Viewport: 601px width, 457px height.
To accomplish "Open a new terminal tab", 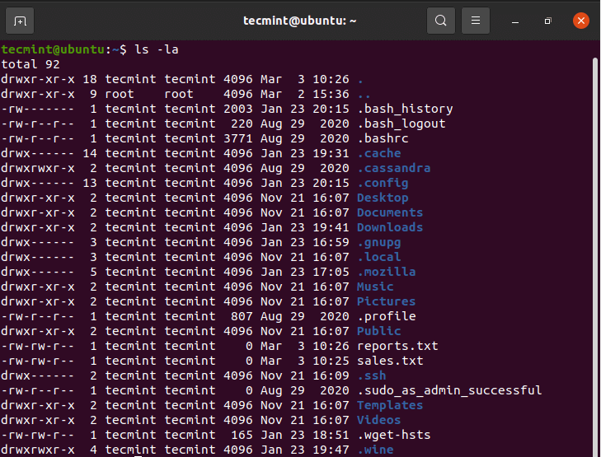I will click(x=20, y=20).
